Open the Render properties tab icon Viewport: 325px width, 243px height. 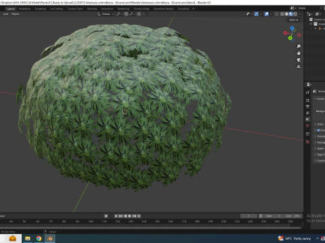(x=307, y=100)
